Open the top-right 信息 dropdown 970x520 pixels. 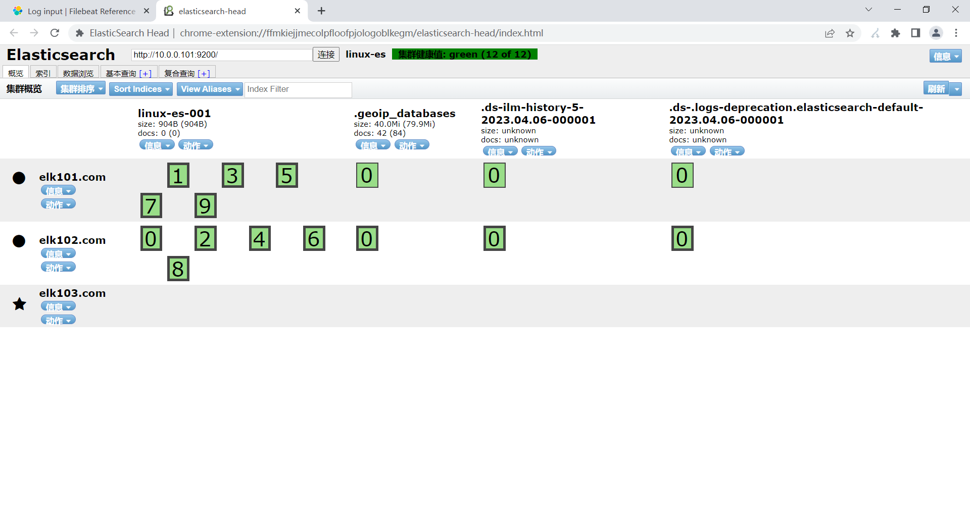click(x=946, y=56)
